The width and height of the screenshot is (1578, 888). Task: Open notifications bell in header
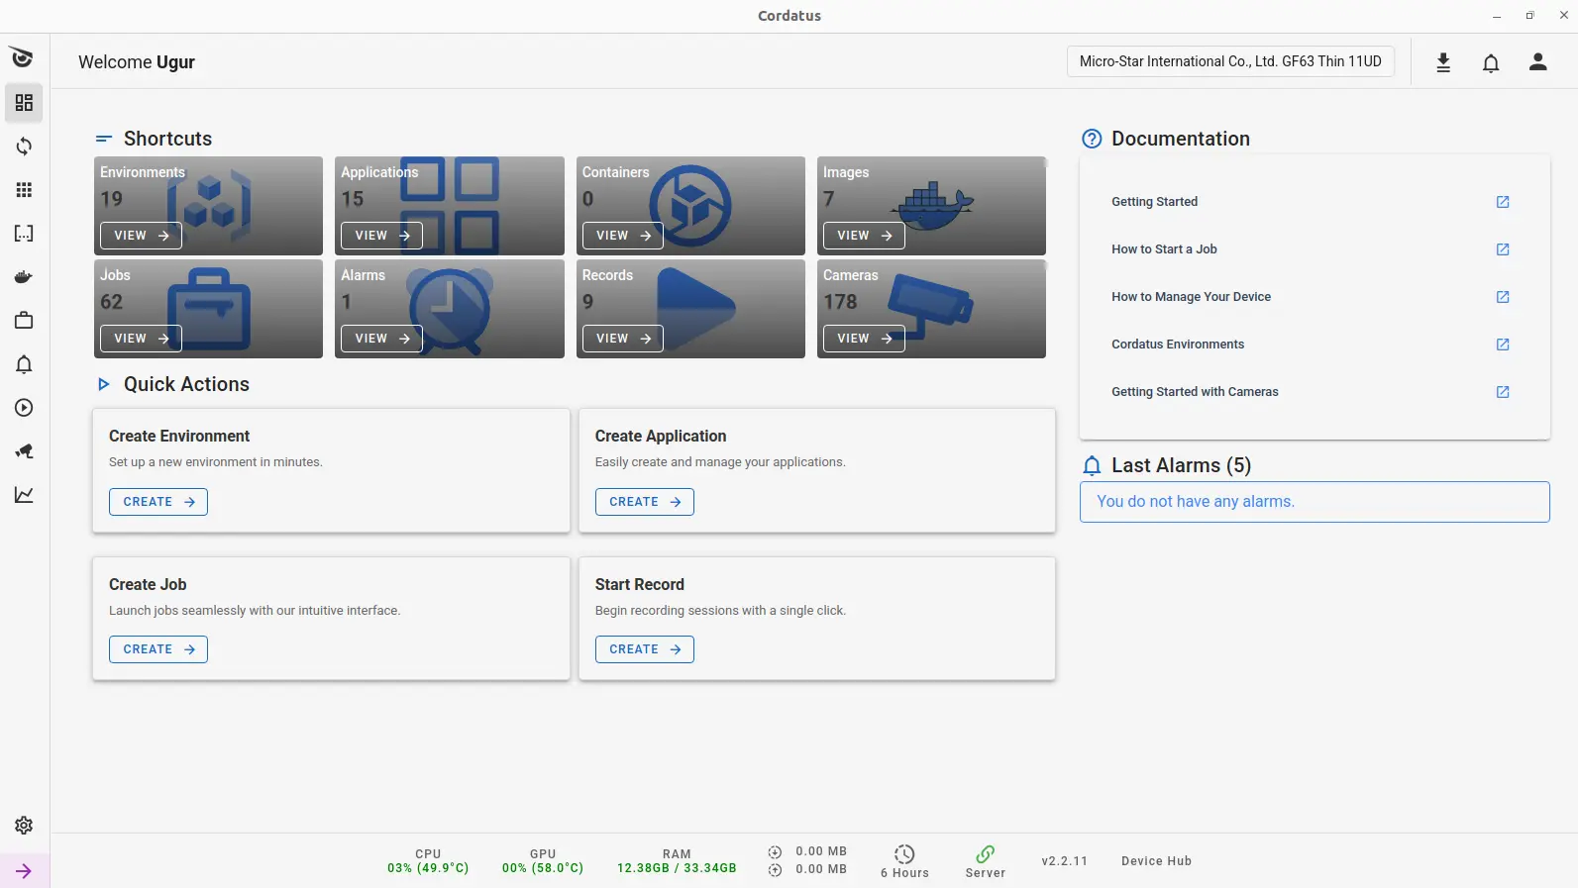[1491, 62]
